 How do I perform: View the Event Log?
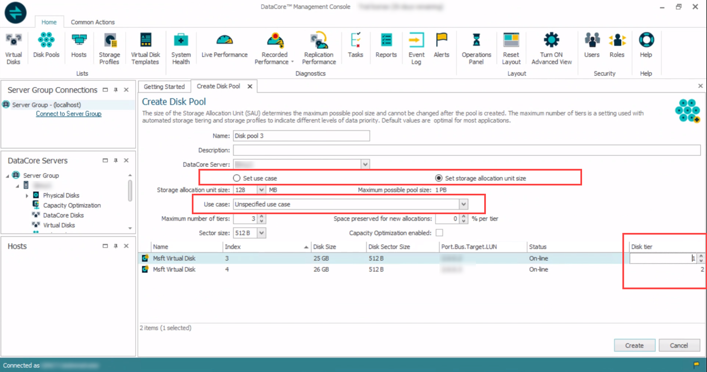(x=417, y=48)
